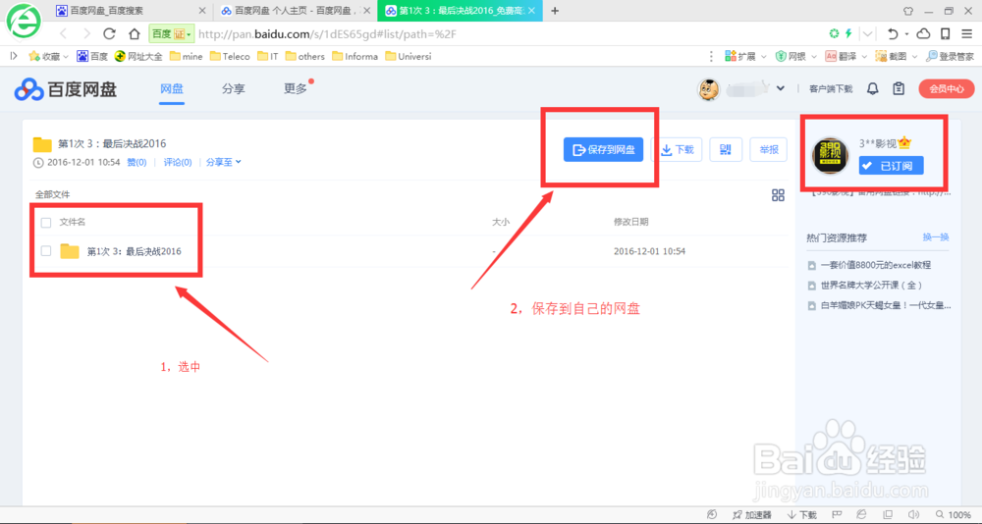Open the 更多 navigation tab
The width and height of the screenshot is (982, 524).
[296, 89]
